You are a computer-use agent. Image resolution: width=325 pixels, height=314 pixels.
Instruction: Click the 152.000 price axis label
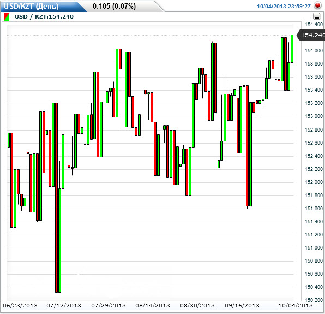coord(314,182)
